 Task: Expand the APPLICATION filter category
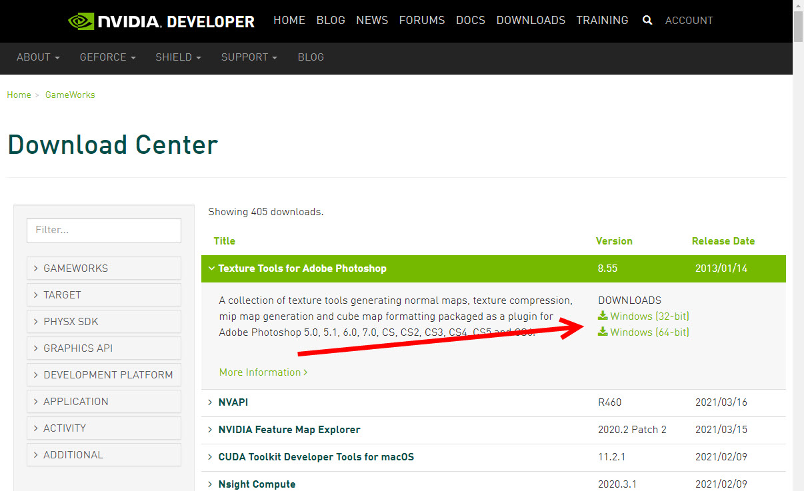(104, 401)
